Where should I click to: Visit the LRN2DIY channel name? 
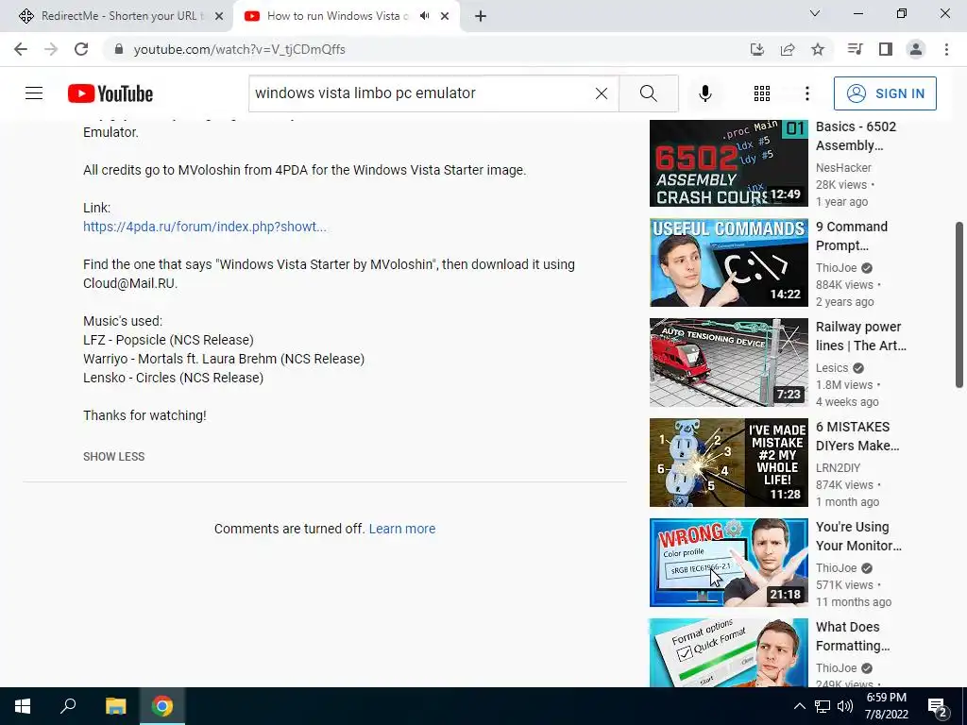(839, 468)
